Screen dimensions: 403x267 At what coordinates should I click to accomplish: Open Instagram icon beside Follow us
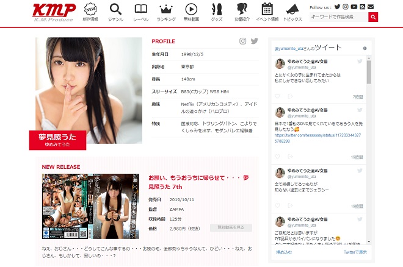346,7
